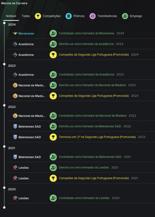This screenshot has width=155, height=217.
Task: Click trophy icon for Belenenses SAD 2º place
Action: click(53, 137)
